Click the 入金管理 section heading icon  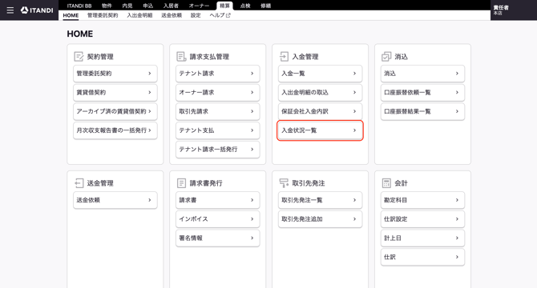tap(284, 56)
